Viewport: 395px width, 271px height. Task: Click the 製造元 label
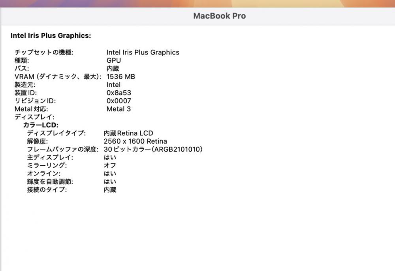(x=25, y=84)
